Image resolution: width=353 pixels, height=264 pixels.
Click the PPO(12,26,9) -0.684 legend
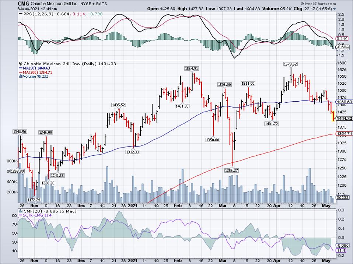coord(46,14)
